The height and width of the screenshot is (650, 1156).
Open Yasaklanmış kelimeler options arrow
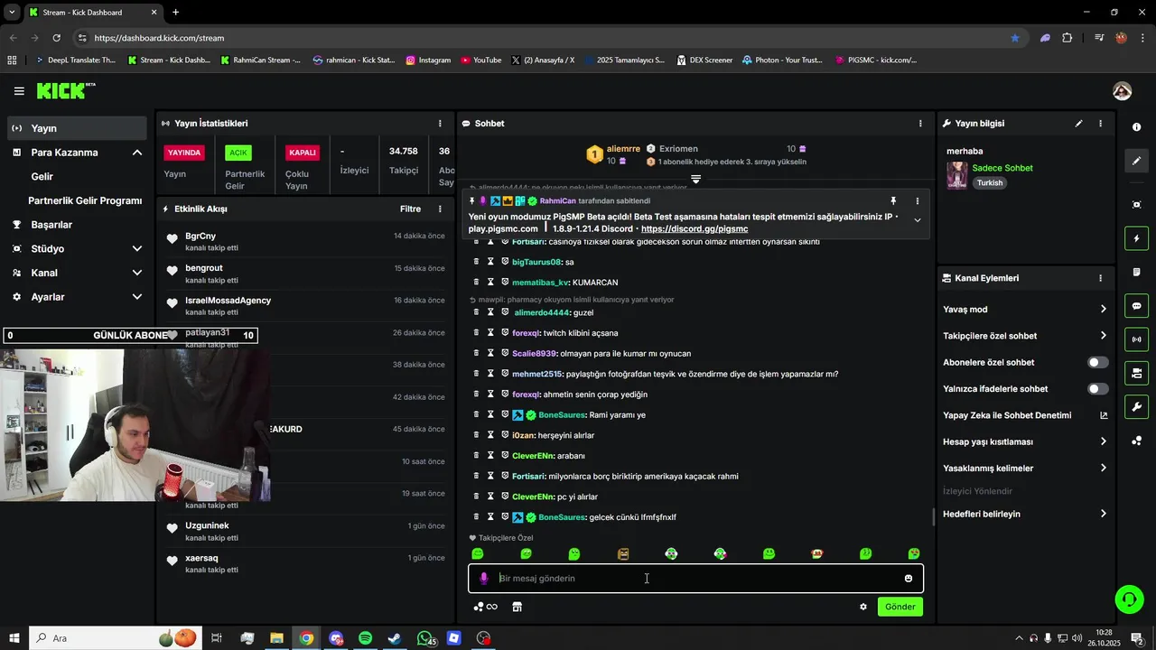(x=1103, y=469)
